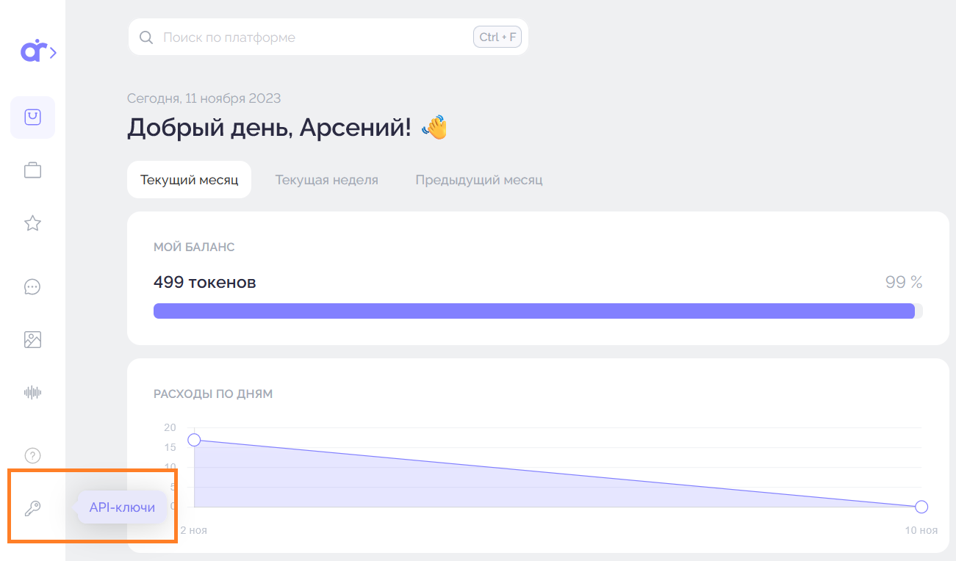Click the "РАСХОДЫ ПО ДНЯМ" heading
The width and height of the screenshot is (956, 561).
coord(213,394)
